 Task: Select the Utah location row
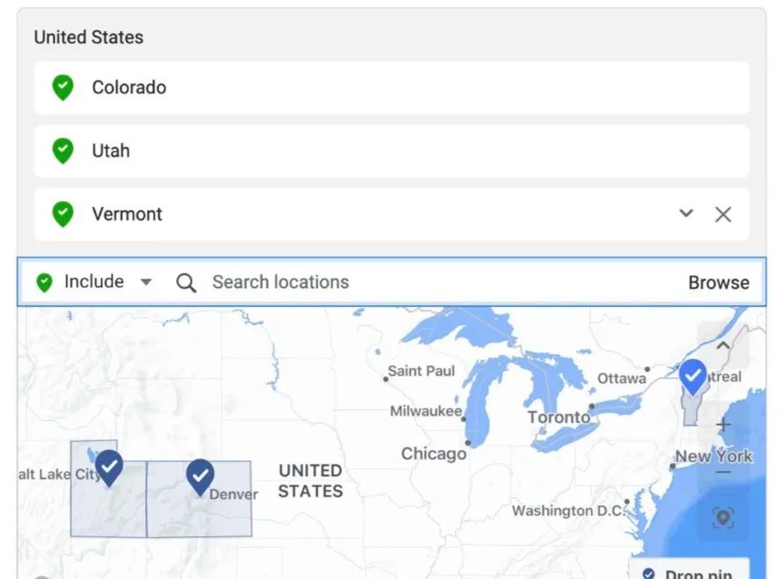(391, 151)
